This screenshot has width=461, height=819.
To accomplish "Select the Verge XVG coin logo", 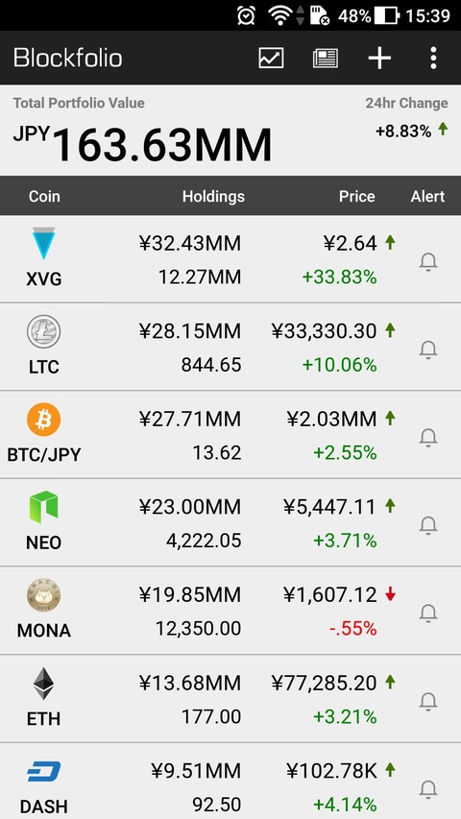I will click(x=43, y=244).
